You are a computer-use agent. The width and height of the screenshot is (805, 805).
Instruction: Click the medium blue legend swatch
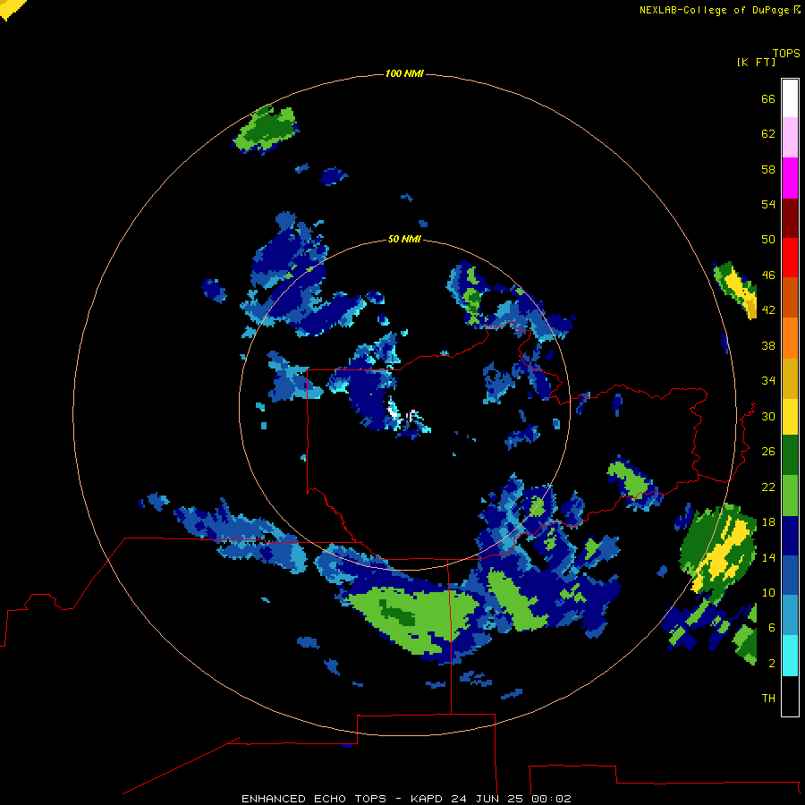pos(790,575)
